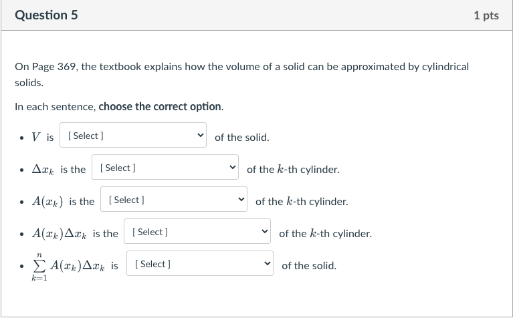The height and width of the screenshot is (318, 515).
Task: Open the dropdown for V
Action: 132,136
